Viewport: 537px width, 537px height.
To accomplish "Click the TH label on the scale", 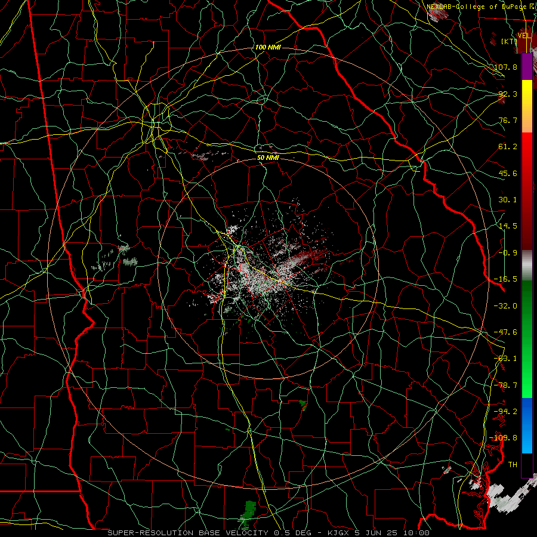I will pos(513,464).
